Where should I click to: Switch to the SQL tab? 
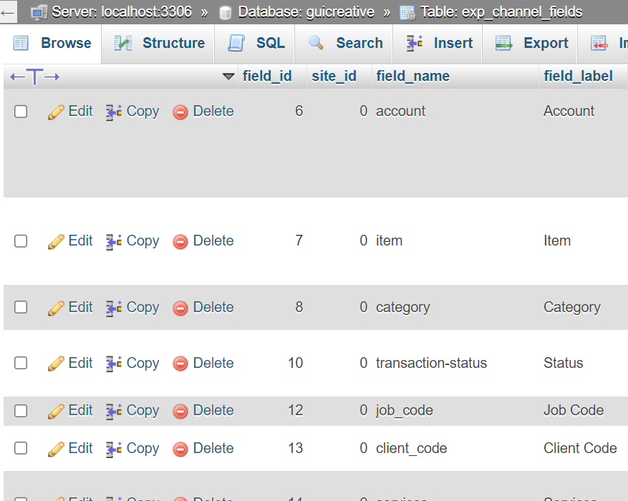(256, 43)
